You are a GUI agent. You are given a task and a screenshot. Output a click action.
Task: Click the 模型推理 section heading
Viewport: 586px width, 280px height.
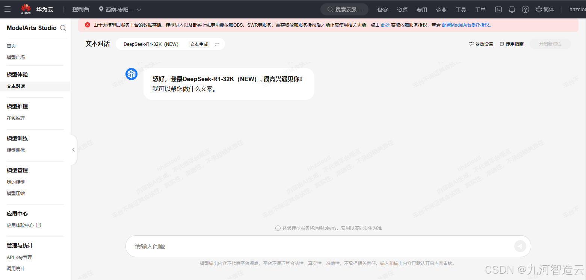point(17,106)
